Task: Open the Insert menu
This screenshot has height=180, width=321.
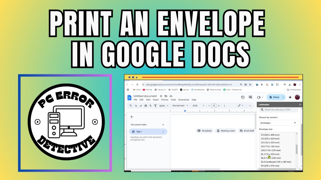Action: coord(156,100)
